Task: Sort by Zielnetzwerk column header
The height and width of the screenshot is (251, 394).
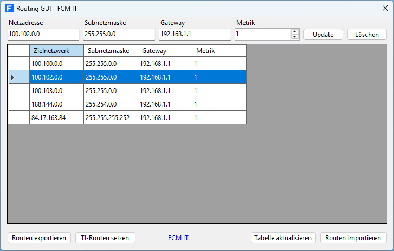Action: click(x=56, y=51)
